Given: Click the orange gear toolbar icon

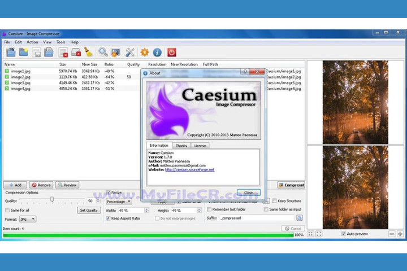Looking at the screenshot, I should pos(145,53).
